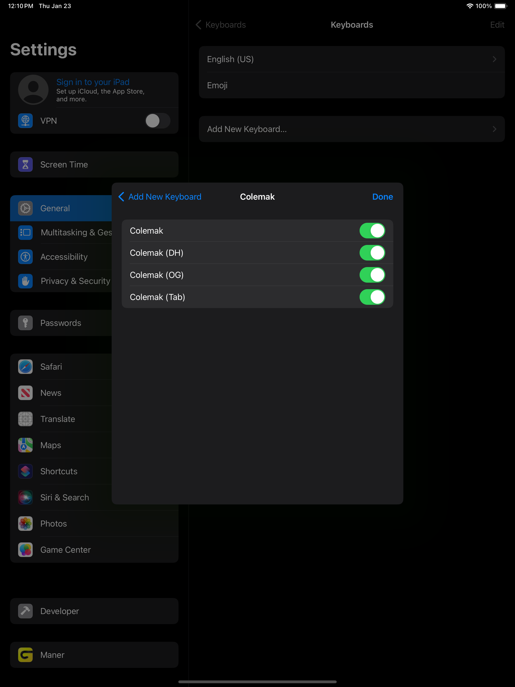Tap the Siri & Search icon

pos(25,498)
